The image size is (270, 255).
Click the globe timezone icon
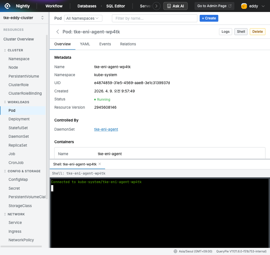tap(175, 251)
